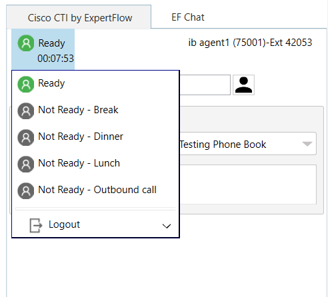Click the black contact person icon button
328x297 pixels.
(x=243, y=85)
